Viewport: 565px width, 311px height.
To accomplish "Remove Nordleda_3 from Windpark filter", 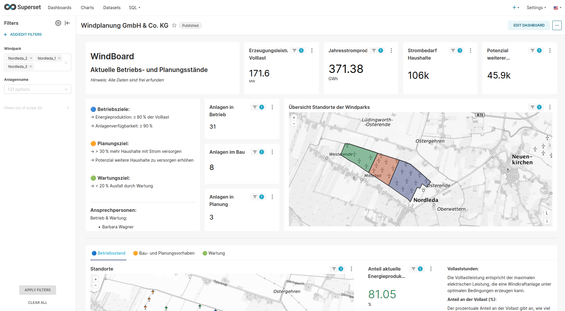I will tap(31, 66).
